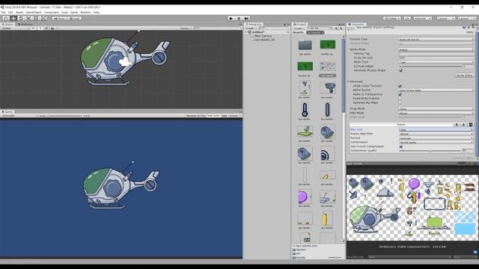The width and height of the screenshot is (479, 269).
Task: Open the Wrap Mode dropdown
Action: [x=436, y=109]
